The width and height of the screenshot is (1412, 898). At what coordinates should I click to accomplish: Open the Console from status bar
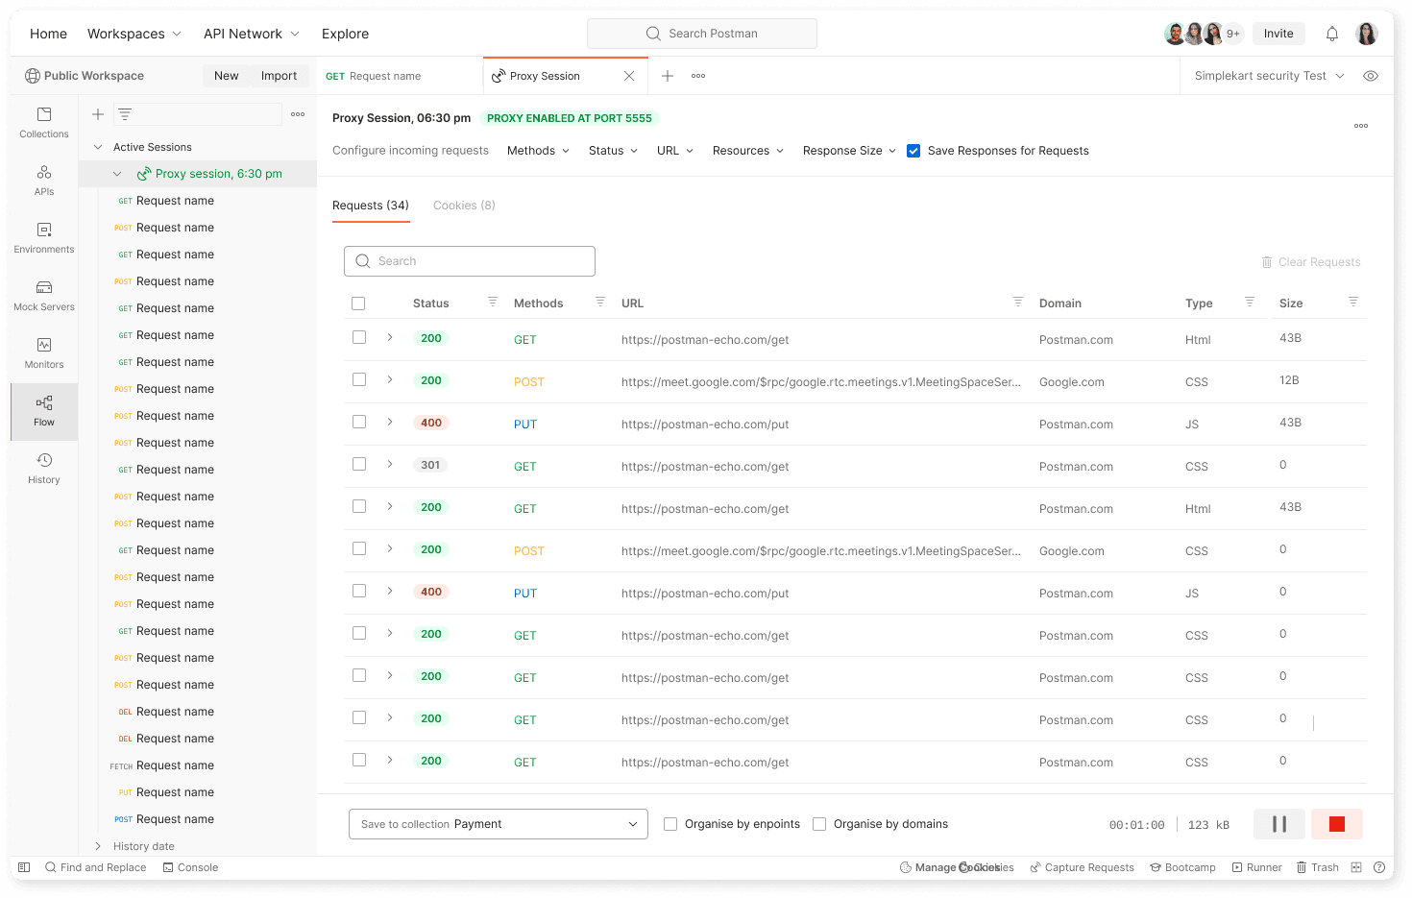[x=190, y=867]
